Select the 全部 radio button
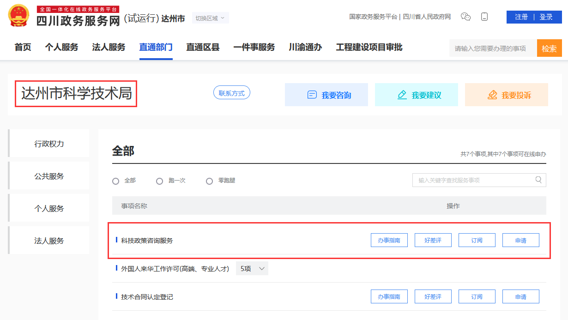The width and height of the screenshot is (568, 320). pyautogui.click(x=116, y=181)
